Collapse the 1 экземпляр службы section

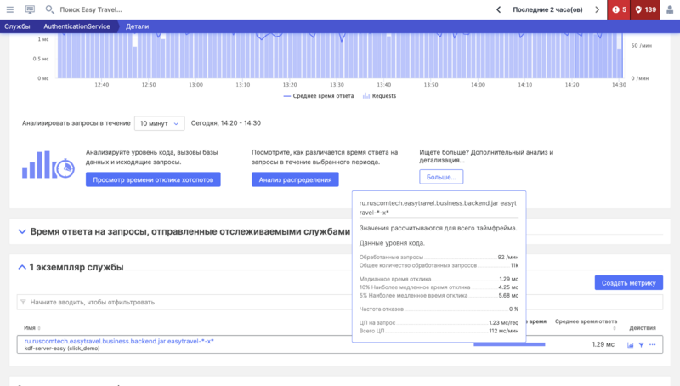pos(21,267)
